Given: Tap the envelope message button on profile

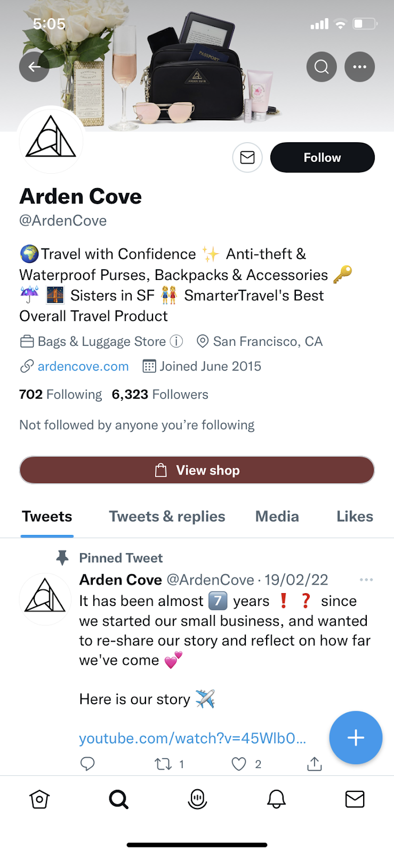Looking at the screenshot, I should tap(247, 158).
